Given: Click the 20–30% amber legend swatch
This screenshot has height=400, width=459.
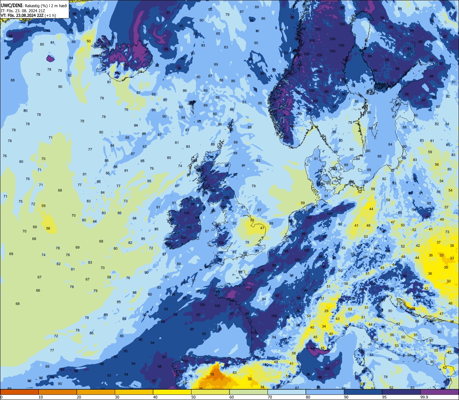Looking at the screenshot, I should pyautogui.click(x=96, y=392).
